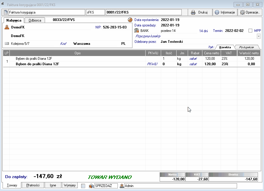Click the Operacje gear icon
Viewport: 264px width, 191px height.
point(243,12)
